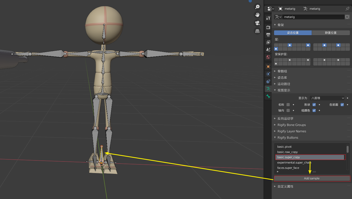Image resolution: width=352 pixels, height=199 pixels.
Task: Click animate dot beside 组颜色 checkbox
Action: pos(319,110)
